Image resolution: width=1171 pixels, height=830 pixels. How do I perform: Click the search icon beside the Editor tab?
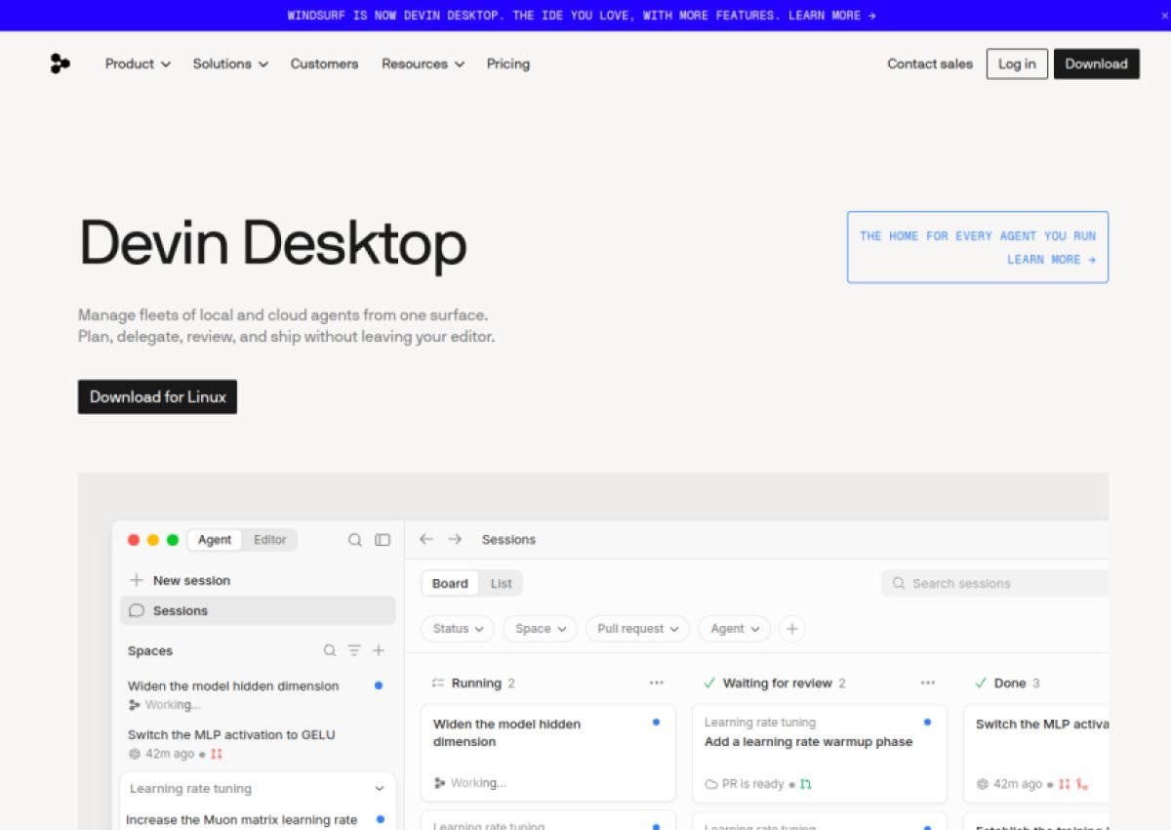(355, 540)
